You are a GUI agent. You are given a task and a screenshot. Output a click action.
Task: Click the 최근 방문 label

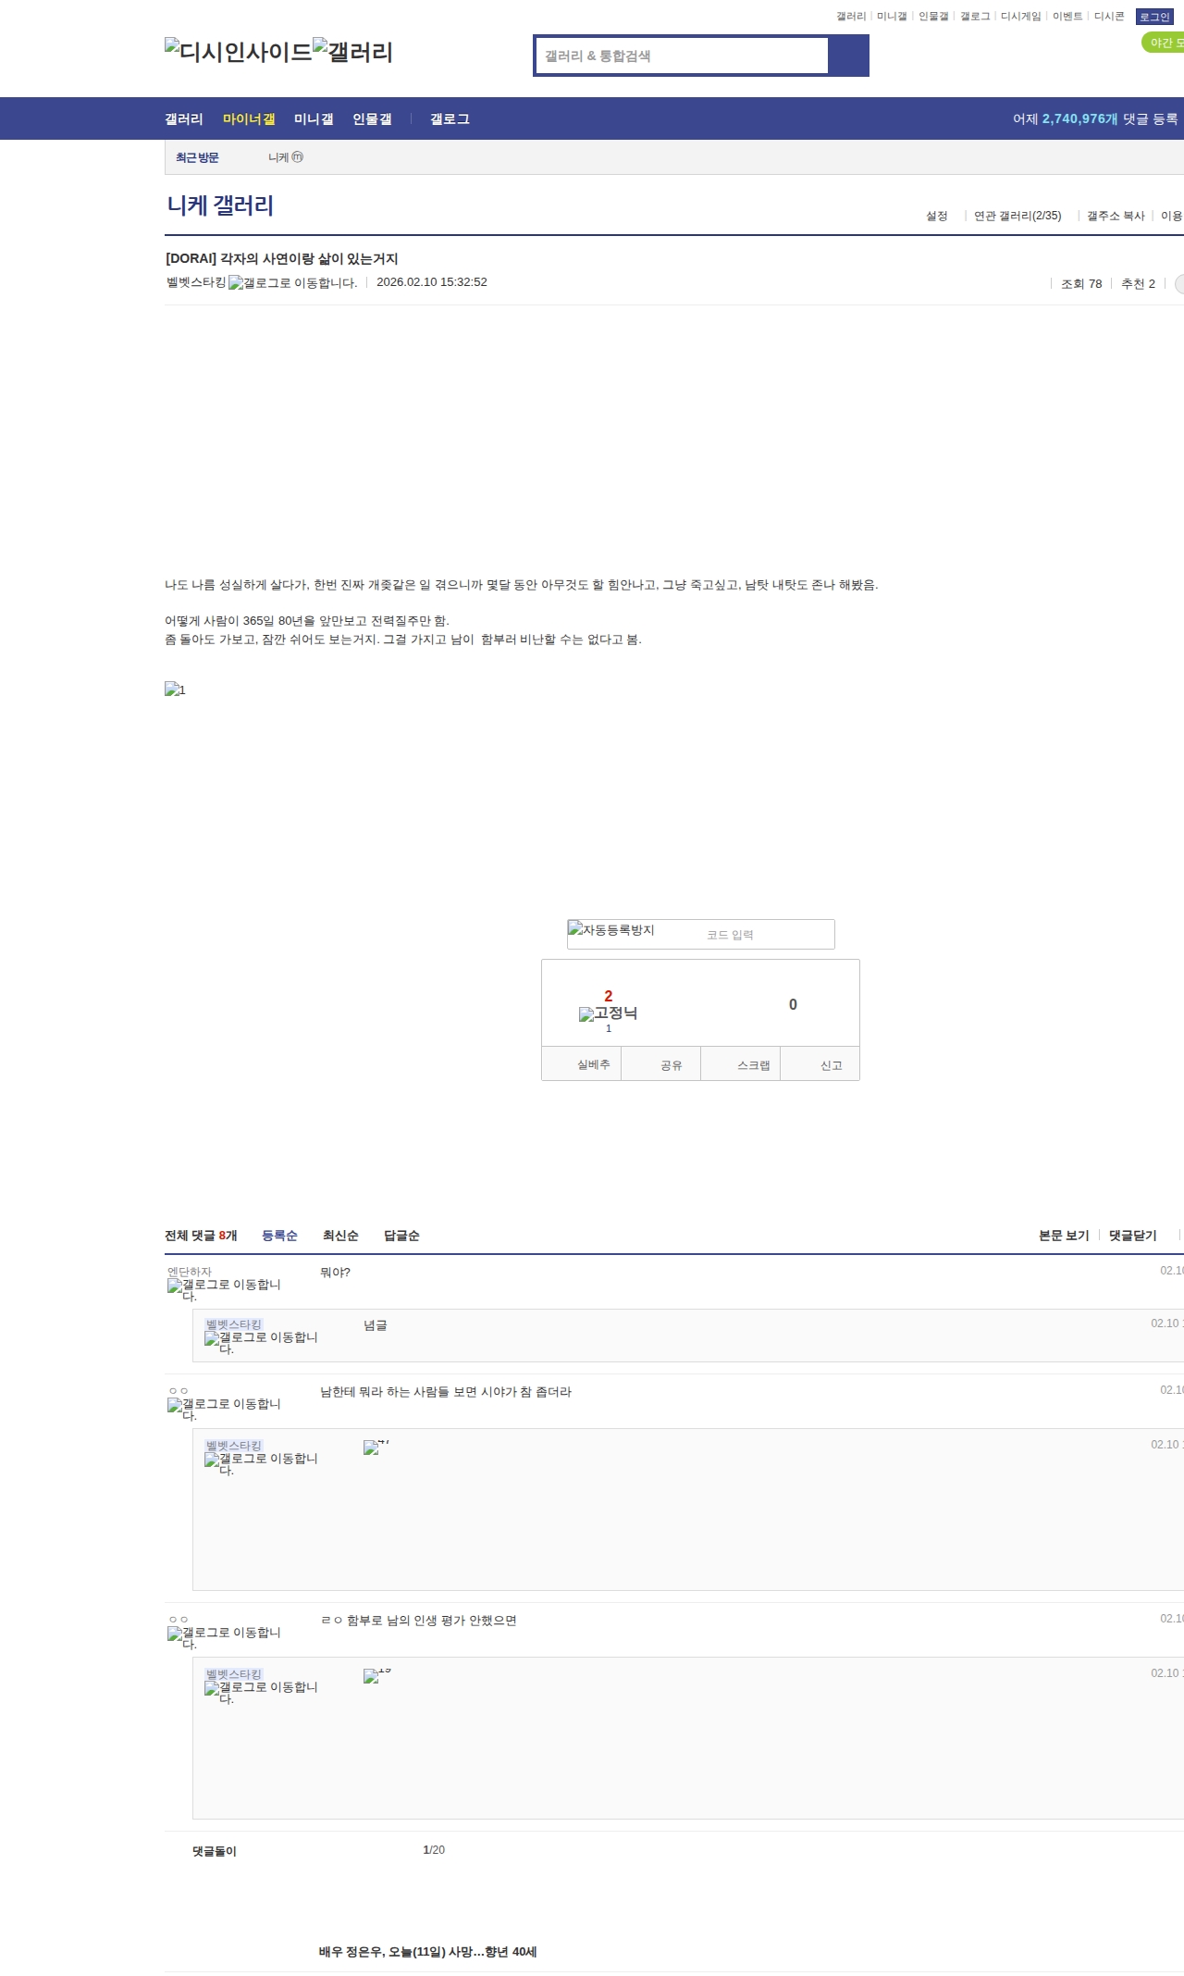tap(197, 157)
